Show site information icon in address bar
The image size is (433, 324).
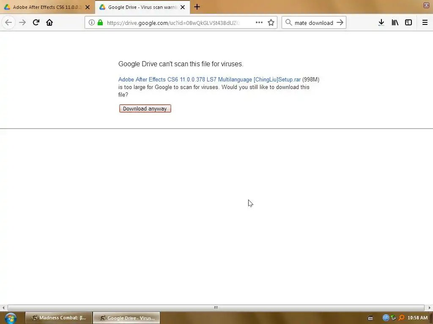[x=92, y=23]
